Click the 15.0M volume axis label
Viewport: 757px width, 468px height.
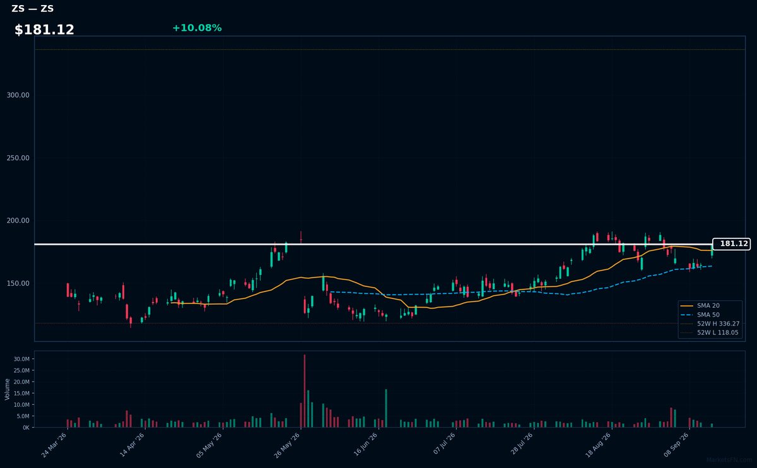[21, 393]
